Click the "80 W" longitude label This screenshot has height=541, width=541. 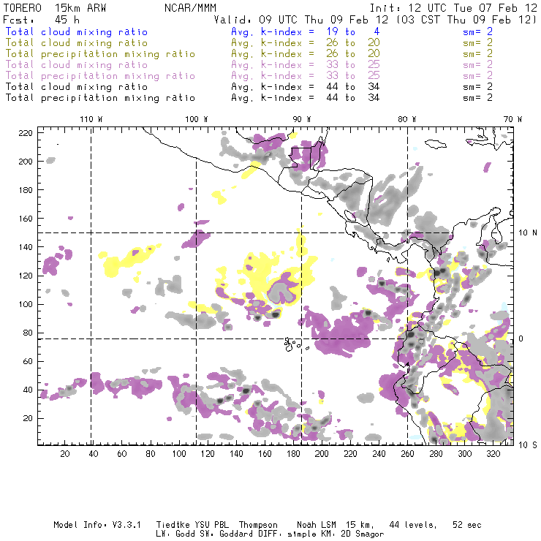click(x=407, y=119)
